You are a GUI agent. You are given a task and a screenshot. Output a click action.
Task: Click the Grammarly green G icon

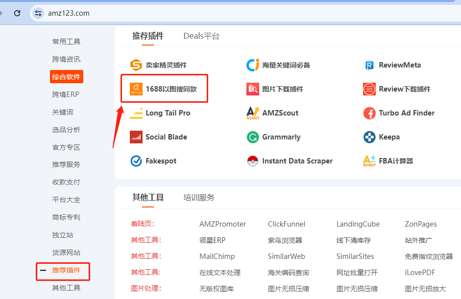tap(253, 137)
